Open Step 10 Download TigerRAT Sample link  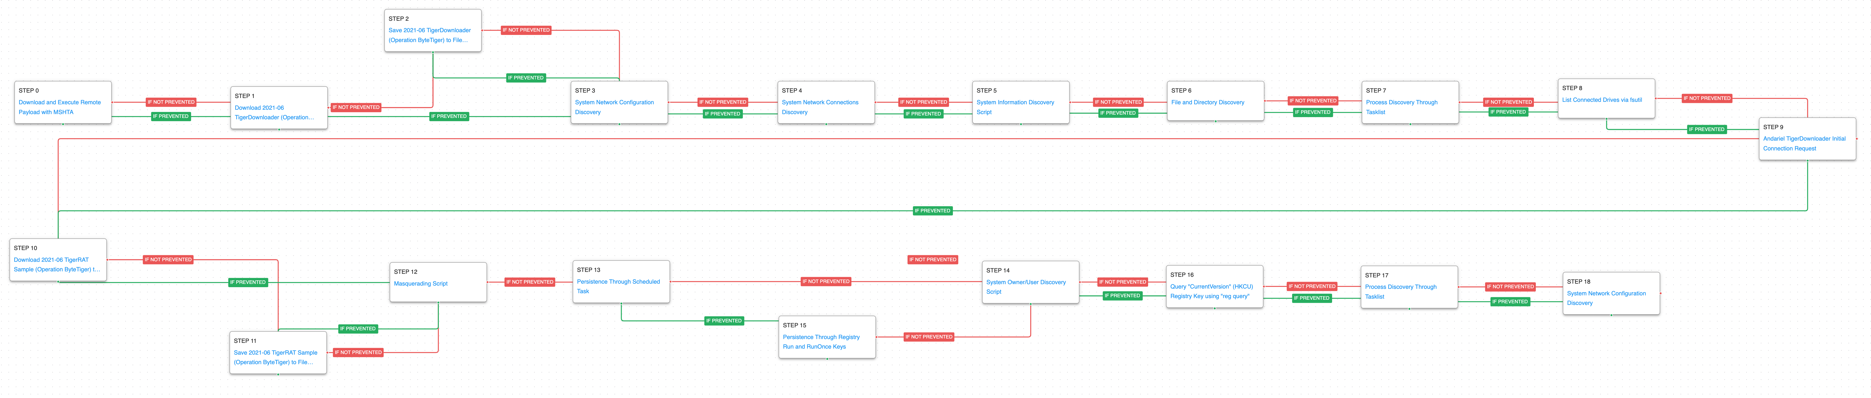[51, 260]
